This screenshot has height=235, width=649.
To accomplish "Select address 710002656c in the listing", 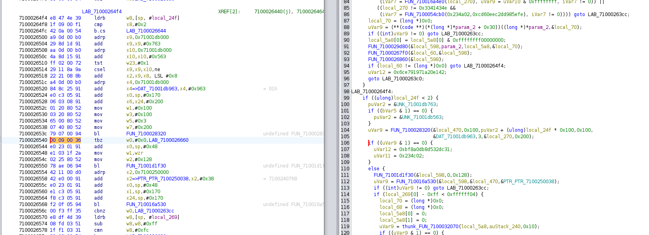I will pos(33,211).
